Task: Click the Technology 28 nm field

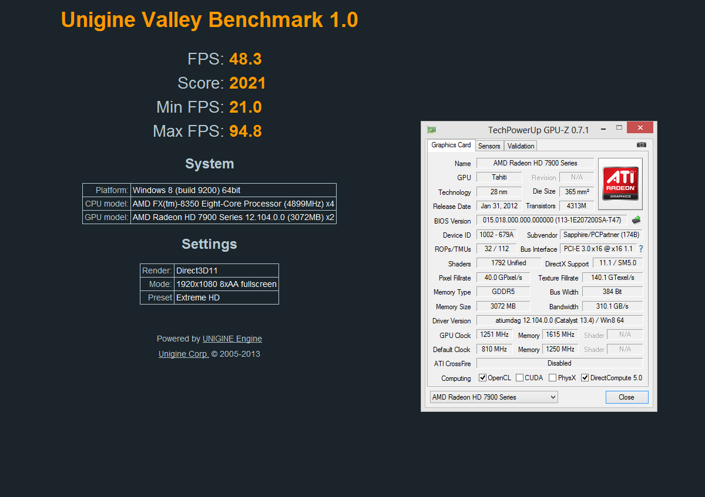Action: pyautogui.click(x=499, y=191)
